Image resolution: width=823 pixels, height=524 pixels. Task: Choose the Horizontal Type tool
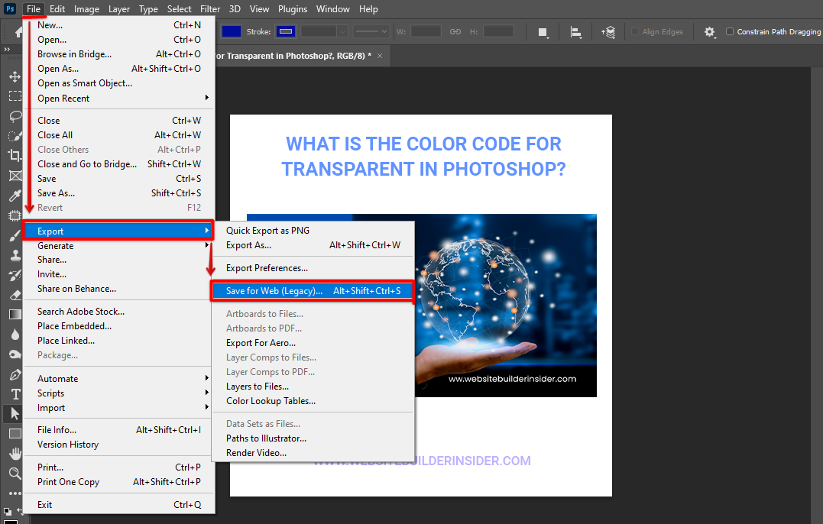15,394
